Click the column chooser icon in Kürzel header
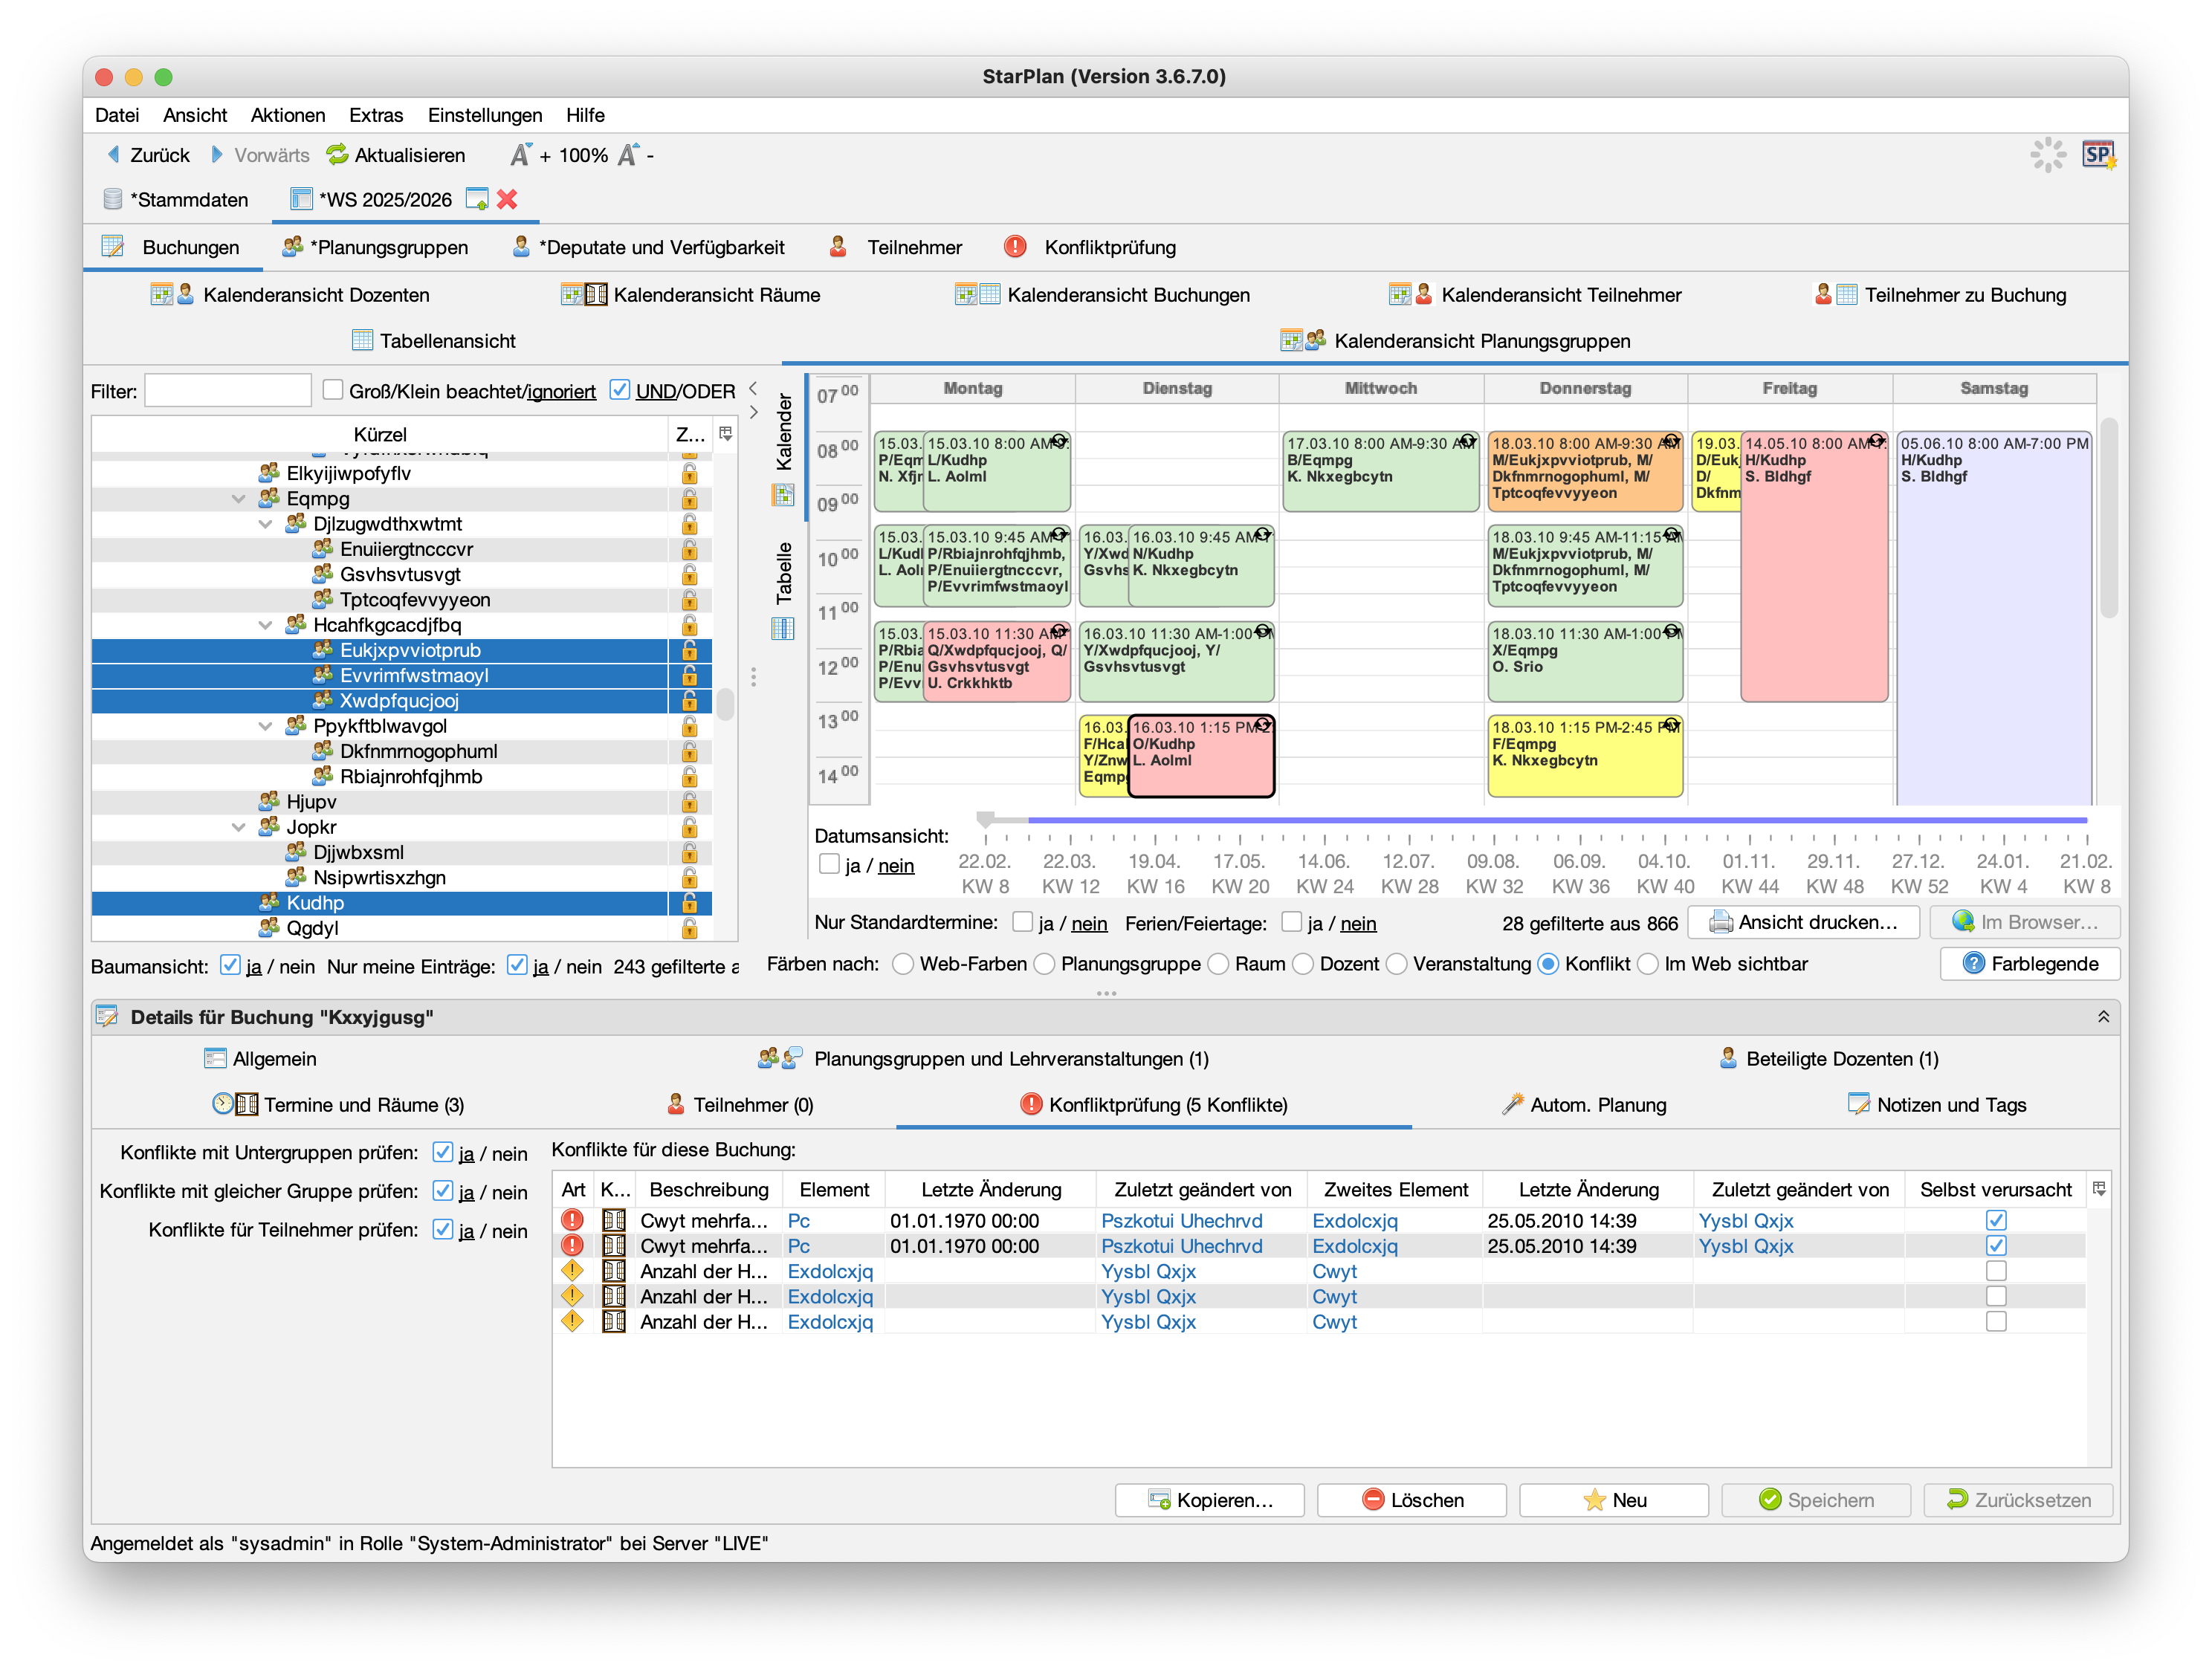This screenshot has width=2212, height=1672. (x=726, y=434)
